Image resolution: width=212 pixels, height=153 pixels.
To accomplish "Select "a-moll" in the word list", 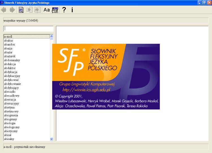I will click(x=27, y=36).
